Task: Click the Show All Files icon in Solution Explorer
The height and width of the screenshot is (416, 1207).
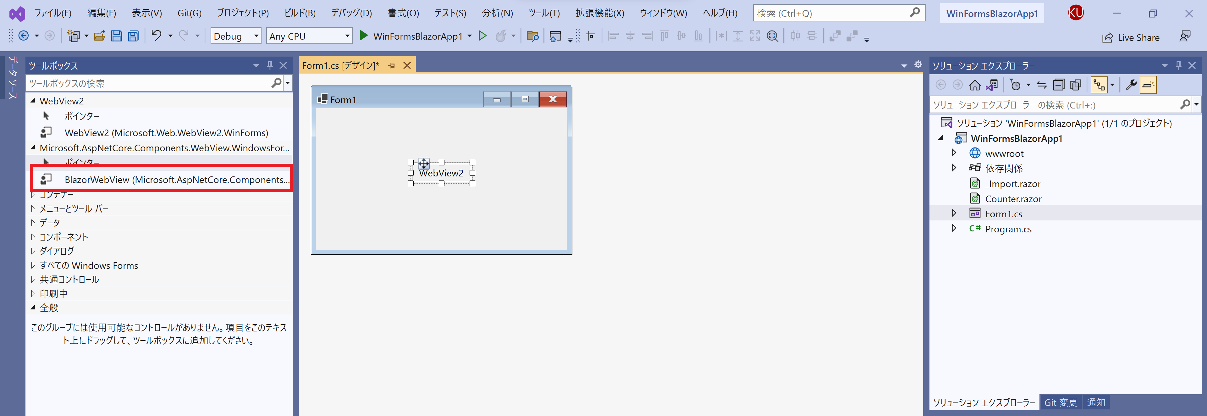Action: coord(1076,85)
